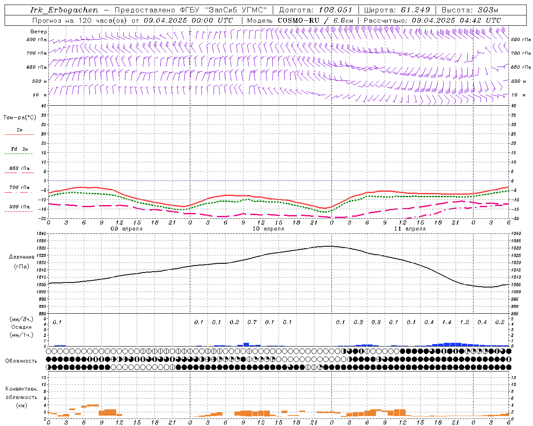This screenshot has width=533, height=426.
Task: Click the Irk_Erbogachen station name in header
Action: coord(64,10)
